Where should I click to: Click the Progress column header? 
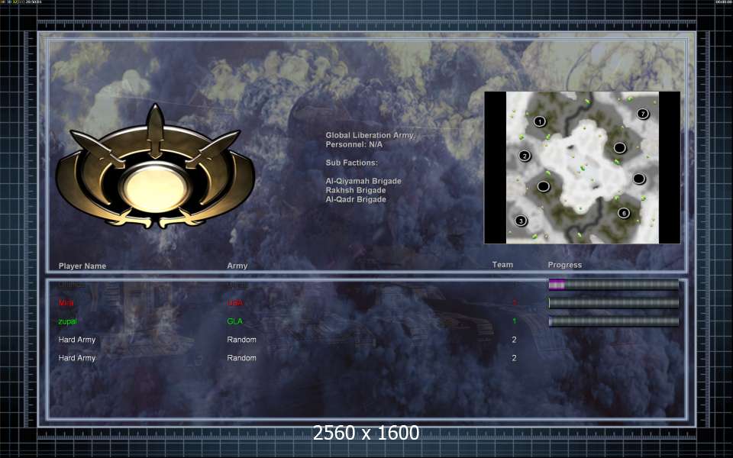565,265
